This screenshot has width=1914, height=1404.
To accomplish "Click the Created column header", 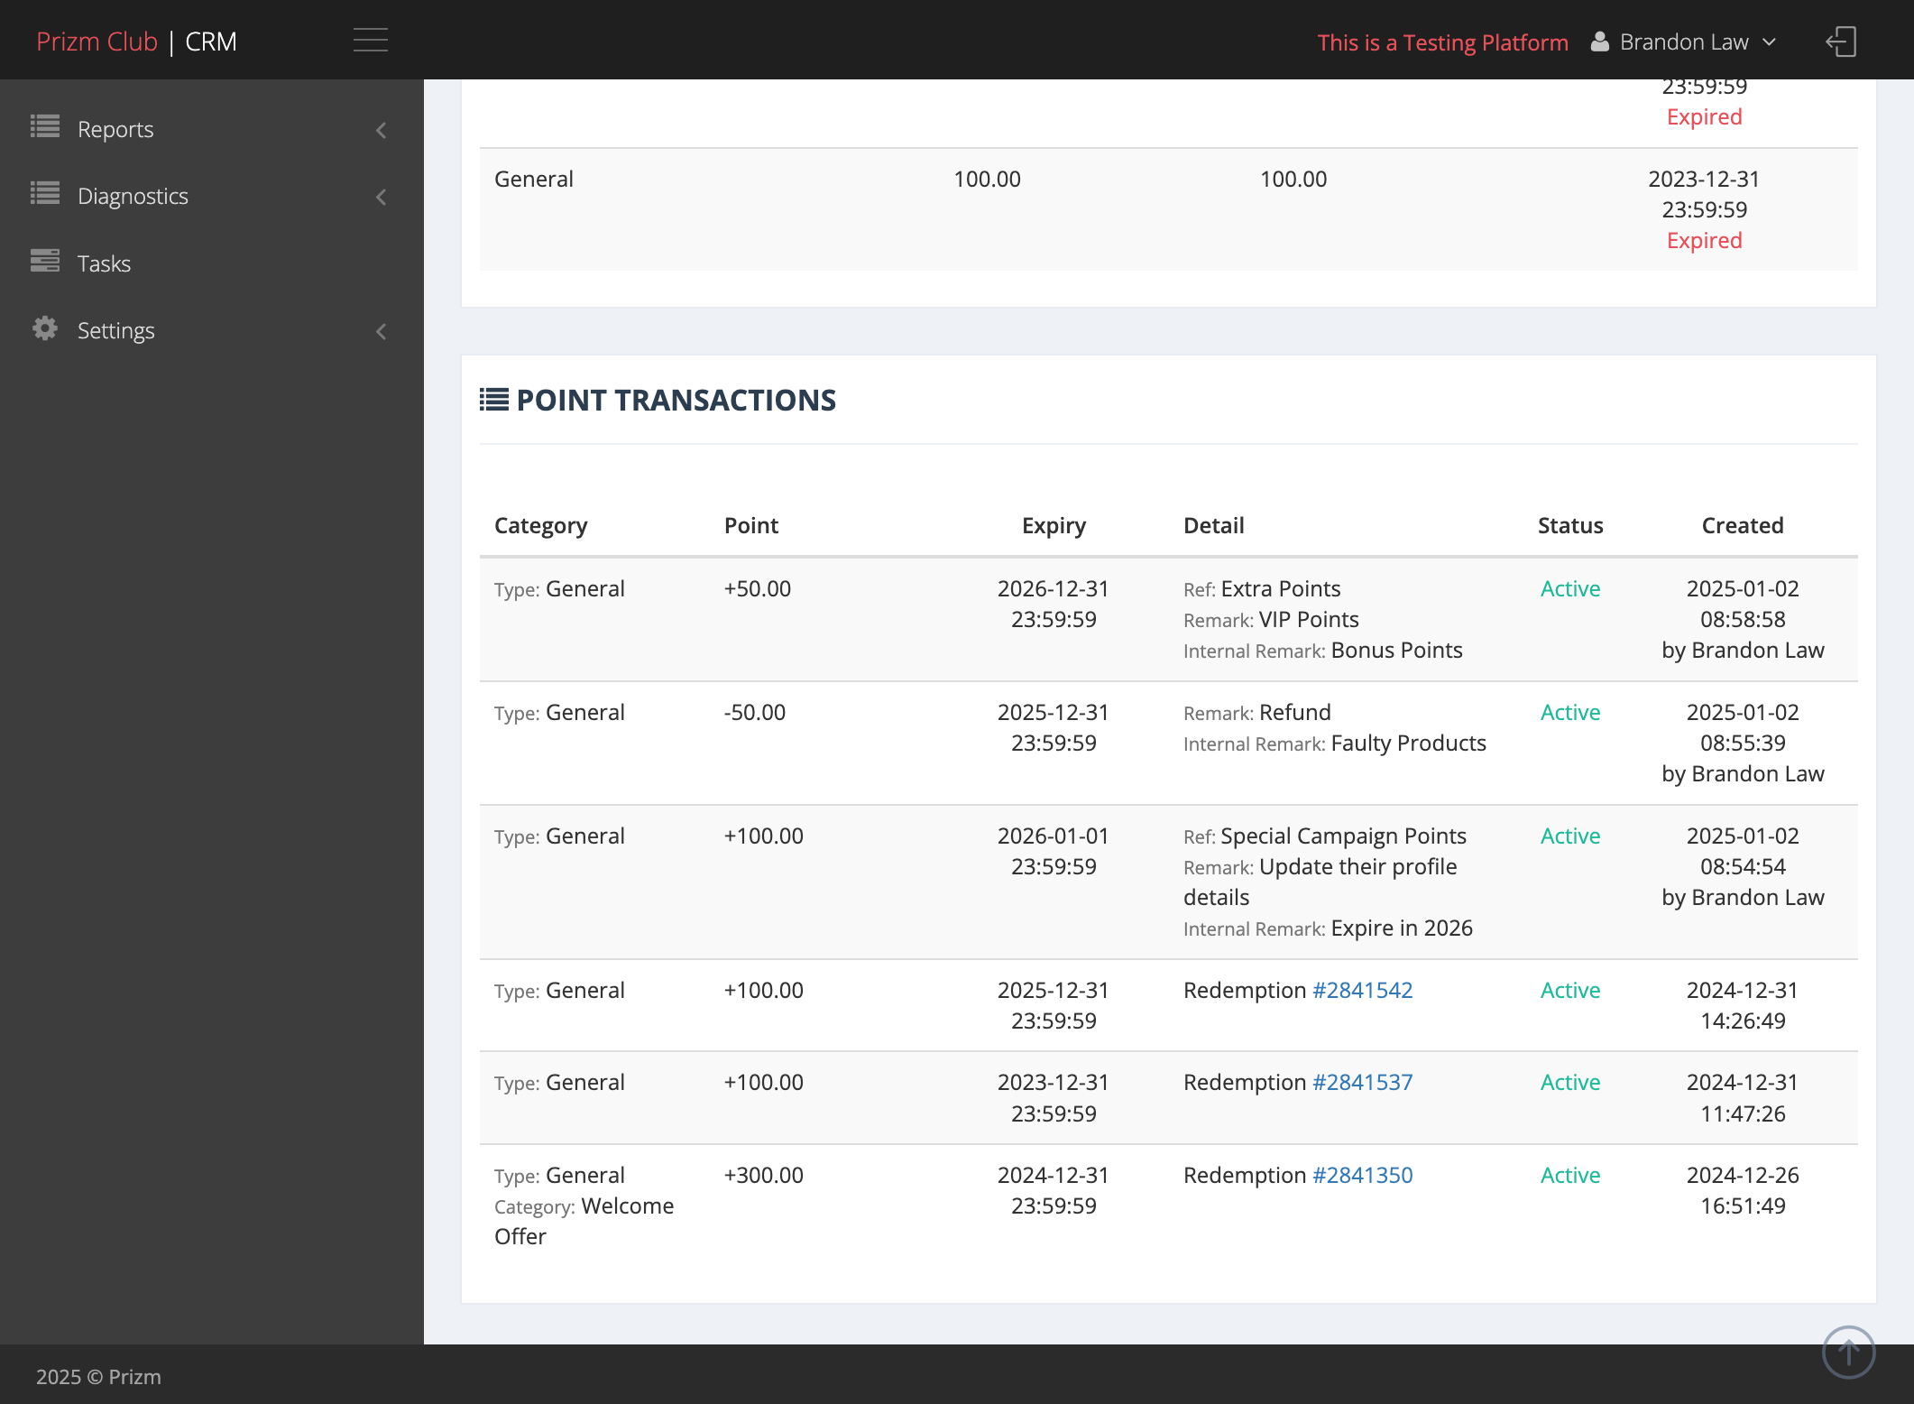I will tap(1743, 525).
